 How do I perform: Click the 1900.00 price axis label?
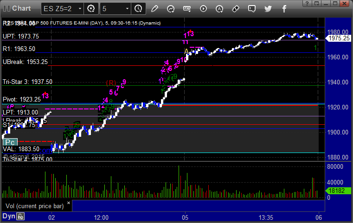(x=338, y=132)
